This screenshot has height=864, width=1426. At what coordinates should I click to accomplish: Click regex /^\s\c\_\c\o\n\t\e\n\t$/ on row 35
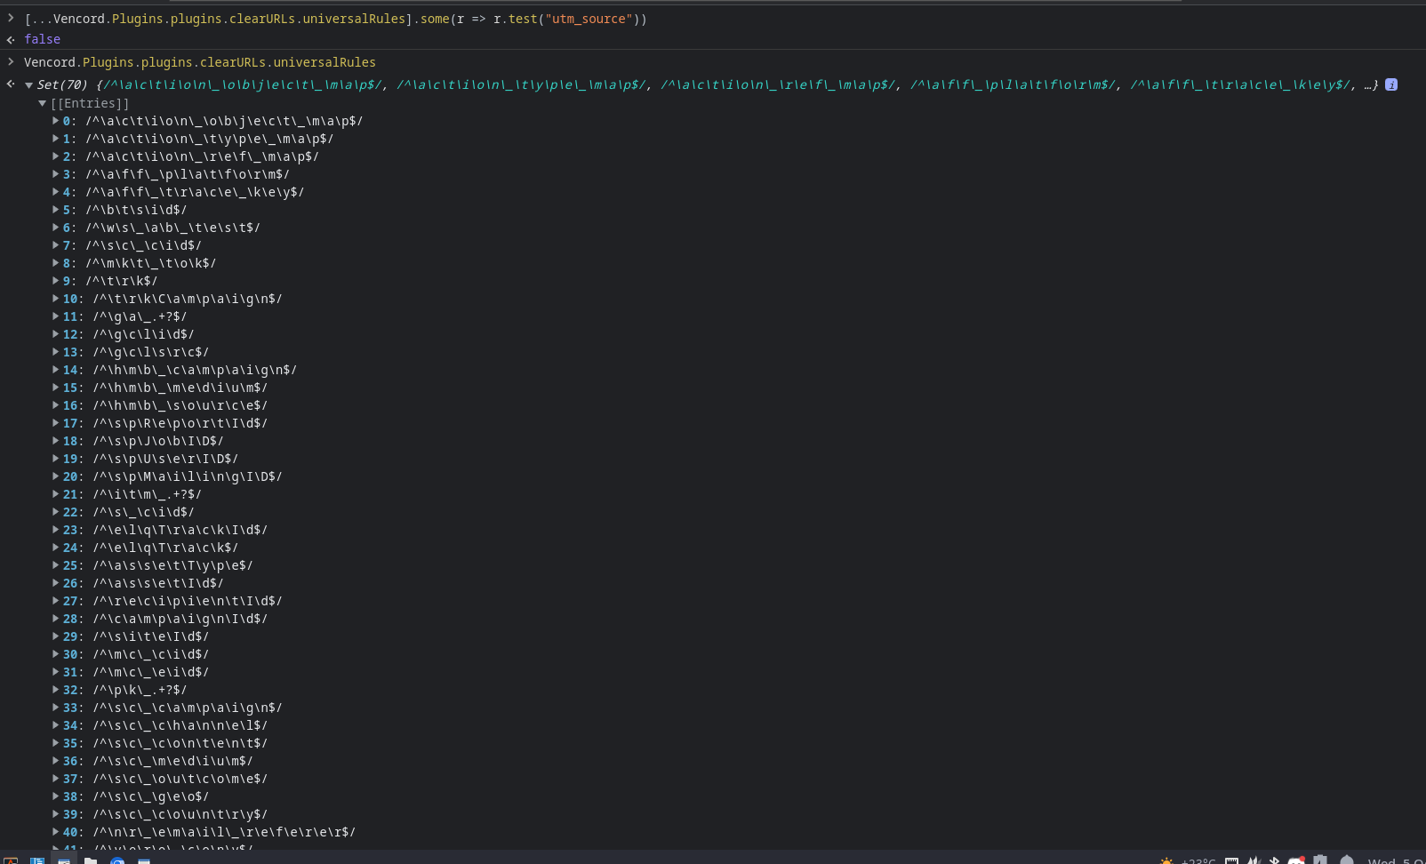point(180,743)
